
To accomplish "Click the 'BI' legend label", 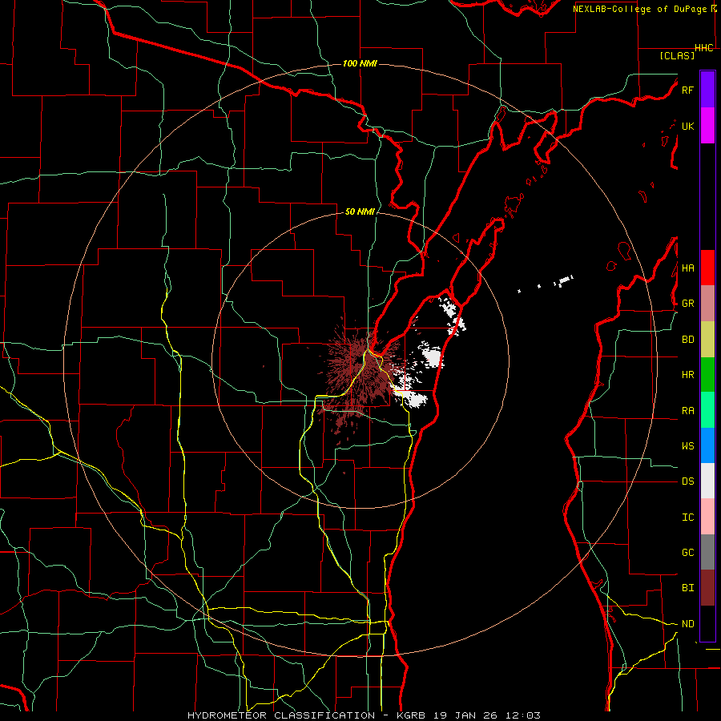I will click(687, 588).
